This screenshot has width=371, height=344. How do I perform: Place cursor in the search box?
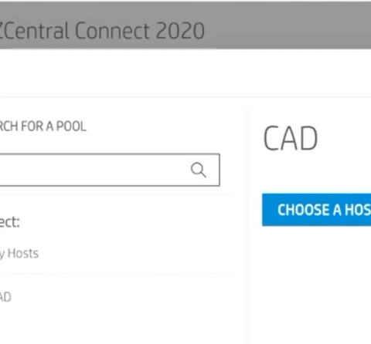pyautogui.click(x=110, y=170)
